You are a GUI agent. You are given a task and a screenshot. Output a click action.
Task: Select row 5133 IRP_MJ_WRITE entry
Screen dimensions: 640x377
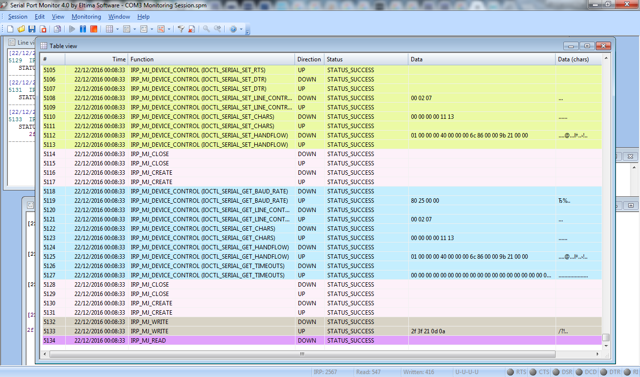coord(149,331)
